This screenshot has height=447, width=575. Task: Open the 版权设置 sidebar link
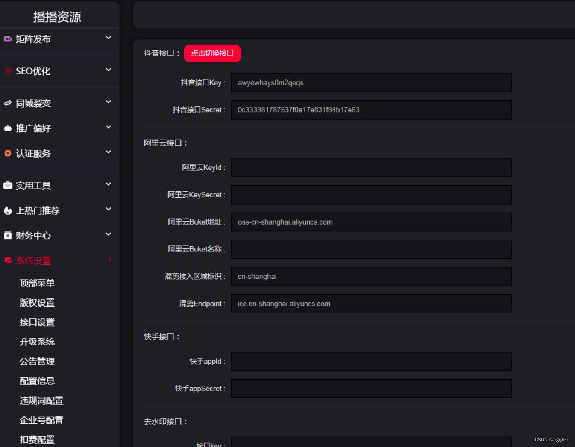pos(37,303)
